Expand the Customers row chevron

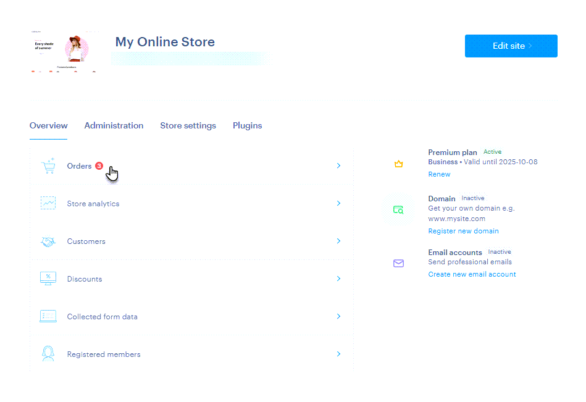pos(338,241)
